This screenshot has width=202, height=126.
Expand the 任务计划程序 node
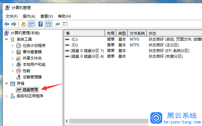tap(13, 46)
